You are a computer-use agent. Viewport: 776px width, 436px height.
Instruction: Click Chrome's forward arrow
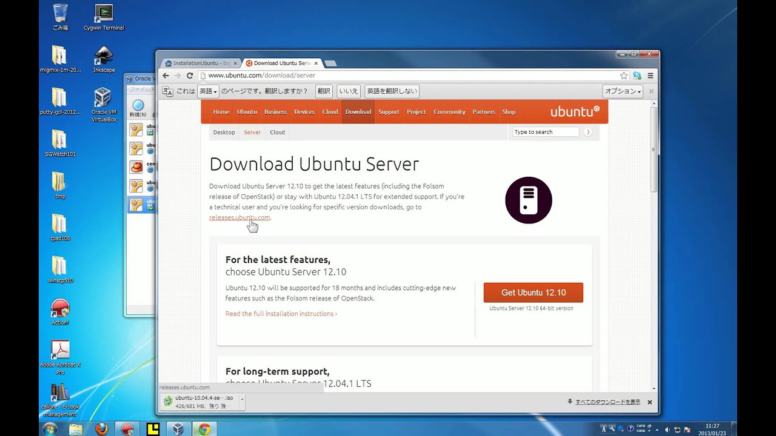[x=178, y=76]
